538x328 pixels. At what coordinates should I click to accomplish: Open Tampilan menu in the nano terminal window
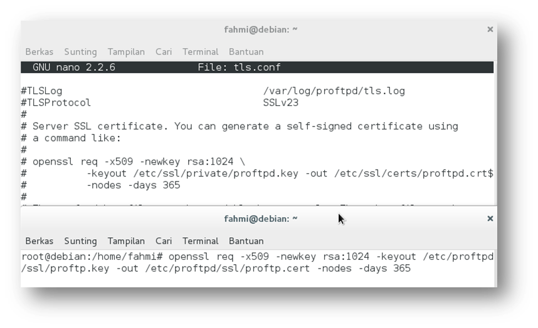pos(126,52)
